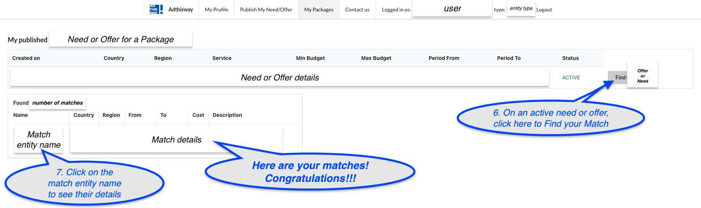This screenshot has width=701, height=208.
Task: Click the Match details row
Action: (x=176, y=140)
